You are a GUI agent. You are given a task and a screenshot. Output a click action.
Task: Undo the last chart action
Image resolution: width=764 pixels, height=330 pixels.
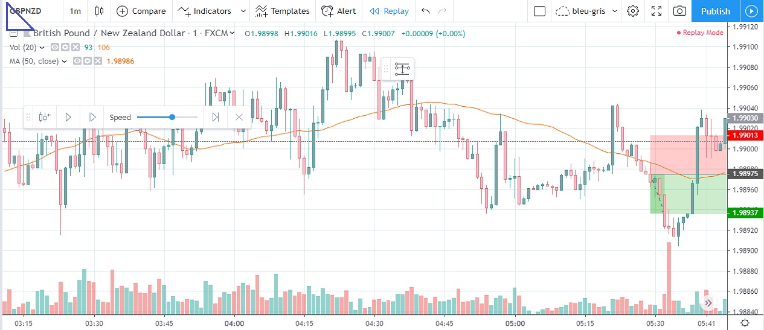coord(426,11)
